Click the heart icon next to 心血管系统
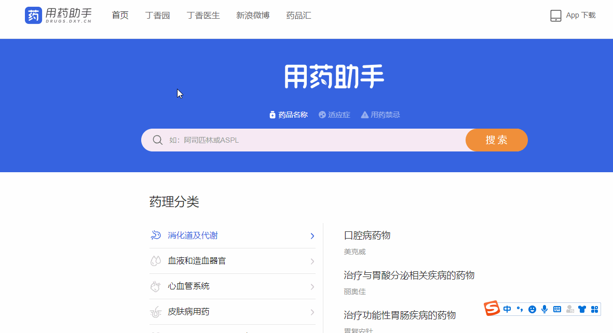Viewport: 613px width, 333px height. point(155,286)
